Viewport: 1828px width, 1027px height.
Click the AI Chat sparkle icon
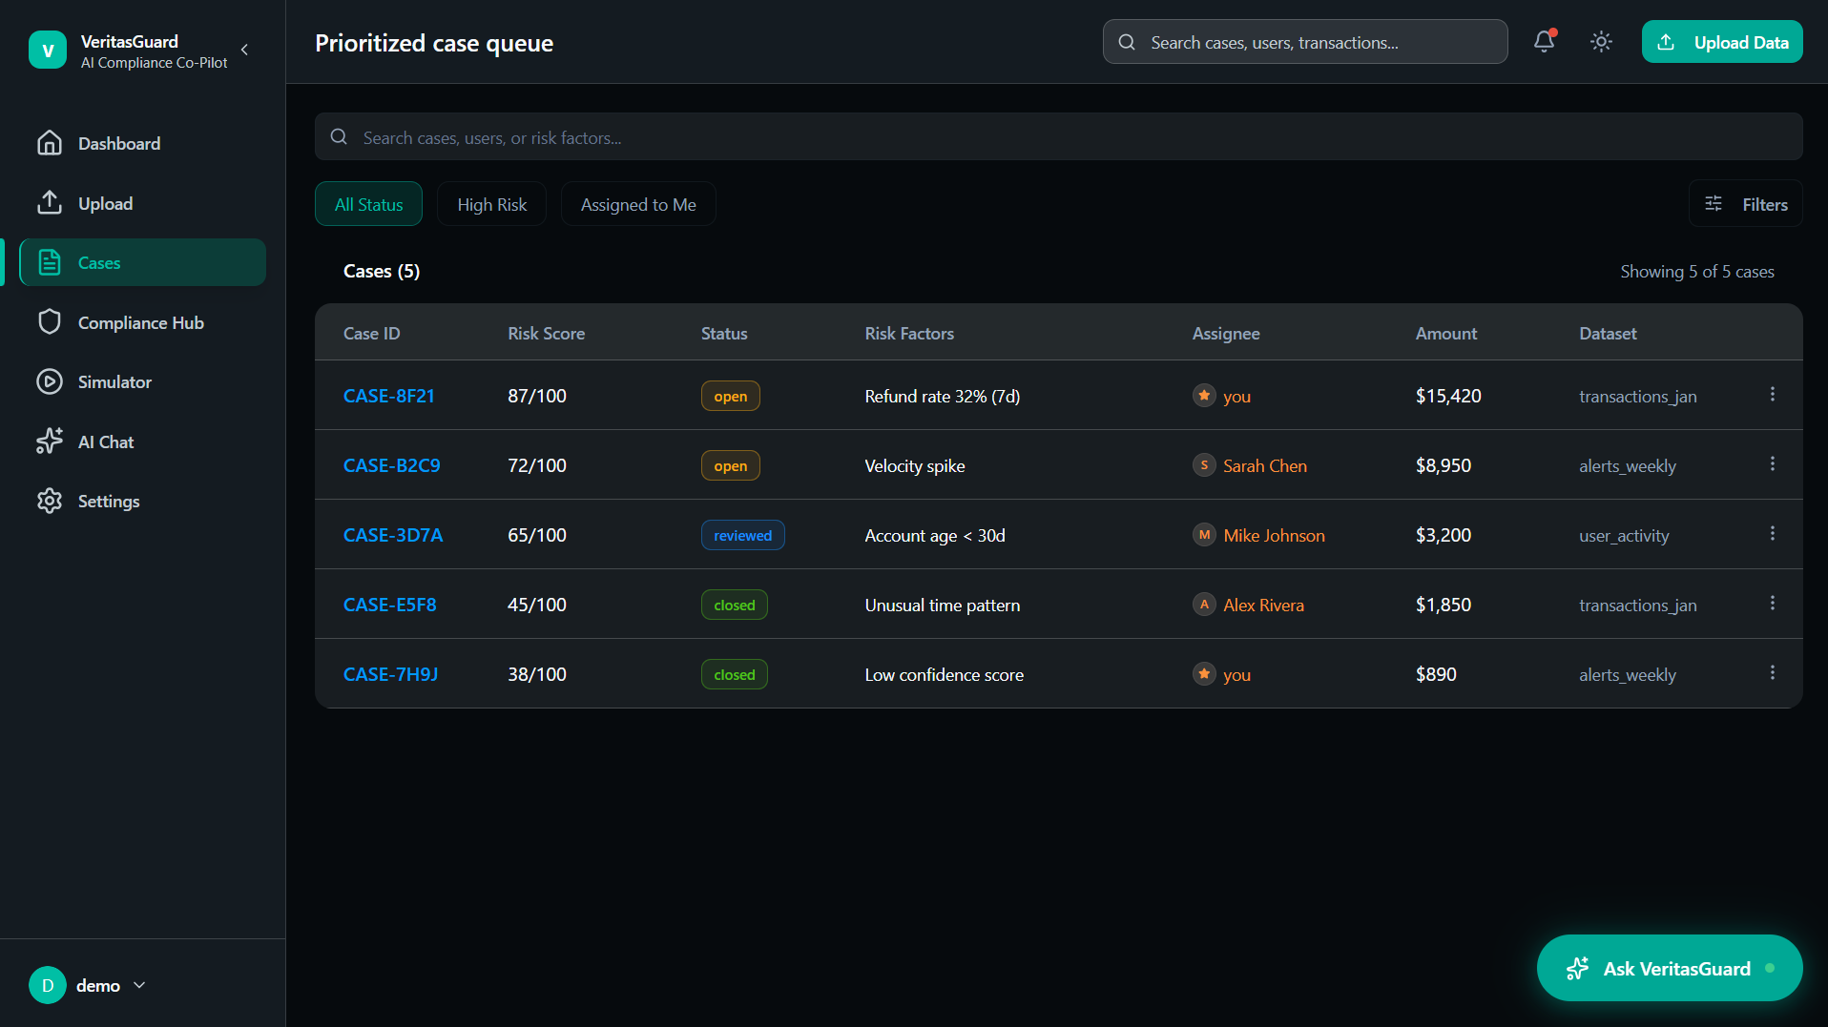pos(50,442)
